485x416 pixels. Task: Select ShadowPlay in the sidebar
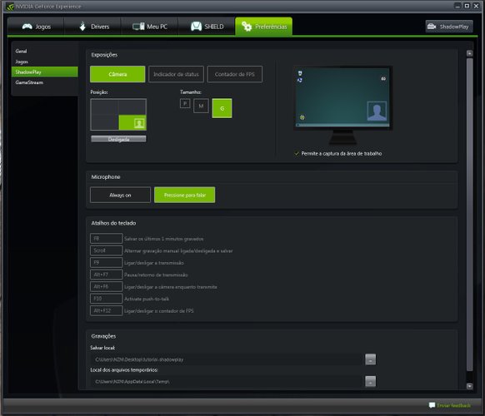(x=44, y=72)
